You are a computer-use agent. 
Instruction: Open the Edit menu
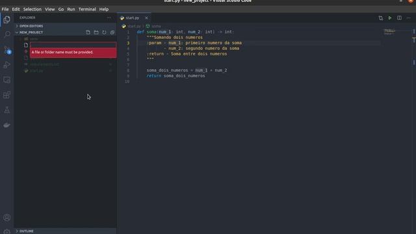click(16, 9)
